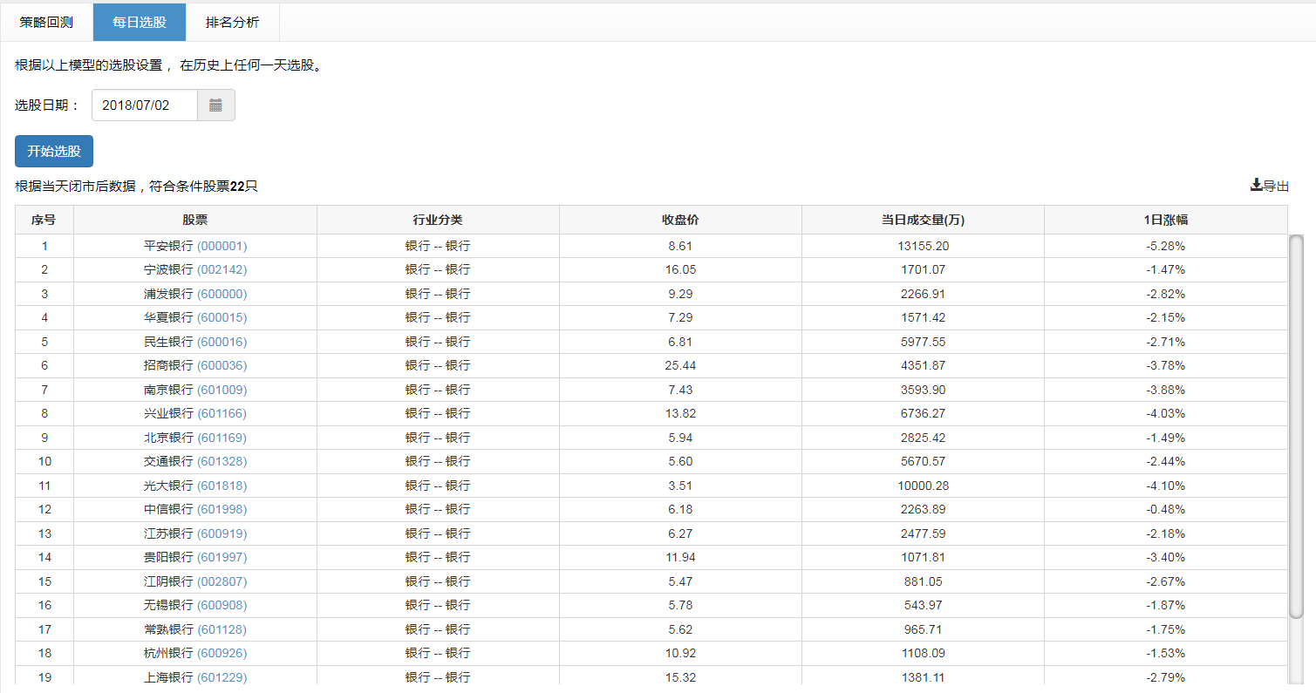Open stock code link 601998
Screen dimensions: 1316x693
click(x=222, y=510)
